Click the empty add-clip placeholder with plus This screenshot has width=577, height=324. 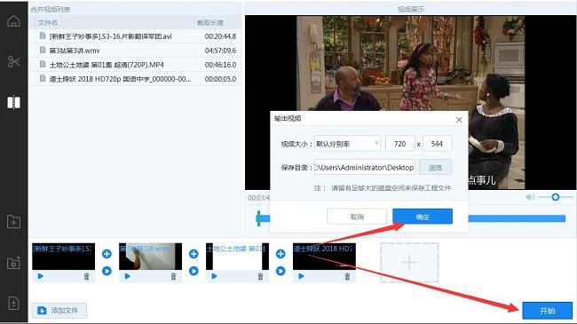409,263
